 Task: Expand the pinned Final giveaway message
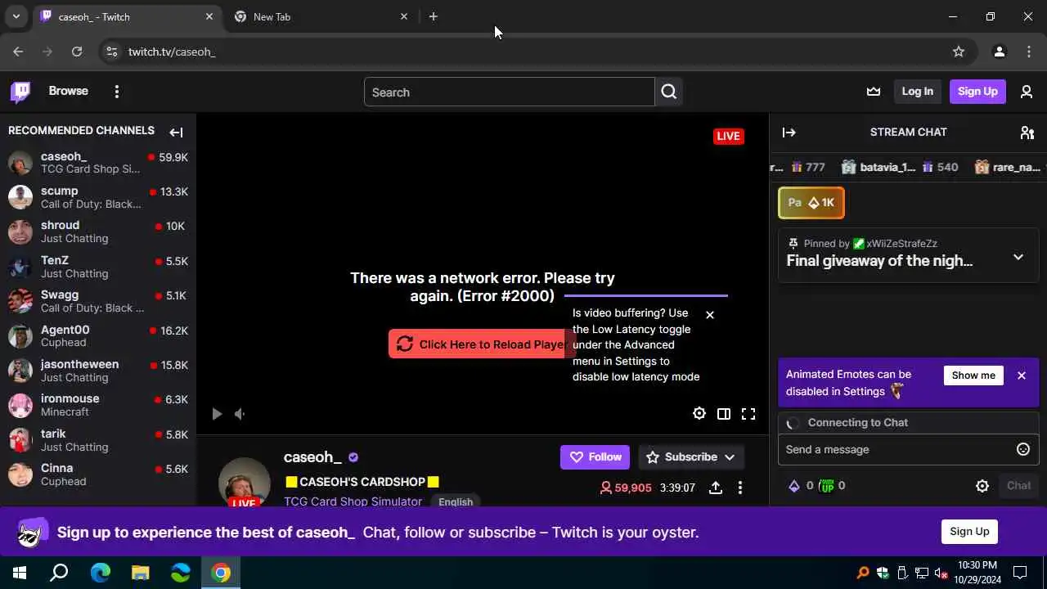tap(1018, 257)
